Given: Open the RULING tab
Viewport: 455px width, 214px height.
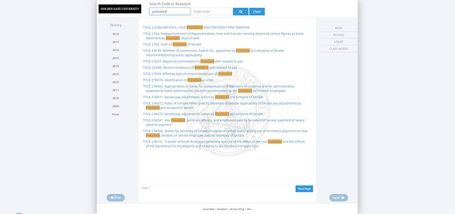Looking at the screenshot, I should [338, 35].
